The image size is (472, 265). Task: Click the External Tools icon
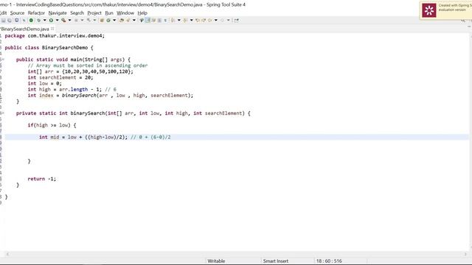(63, 20)
